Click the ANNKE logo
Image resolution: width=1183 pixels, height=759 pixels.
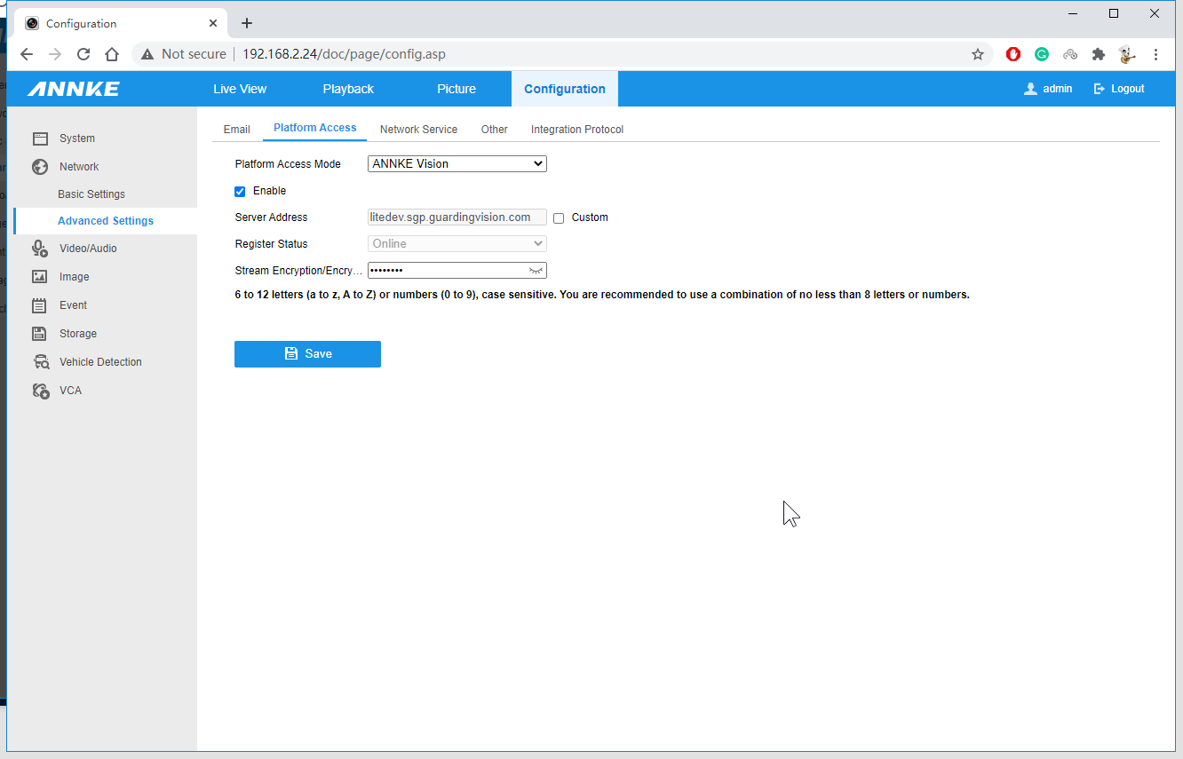coord(74,89)
